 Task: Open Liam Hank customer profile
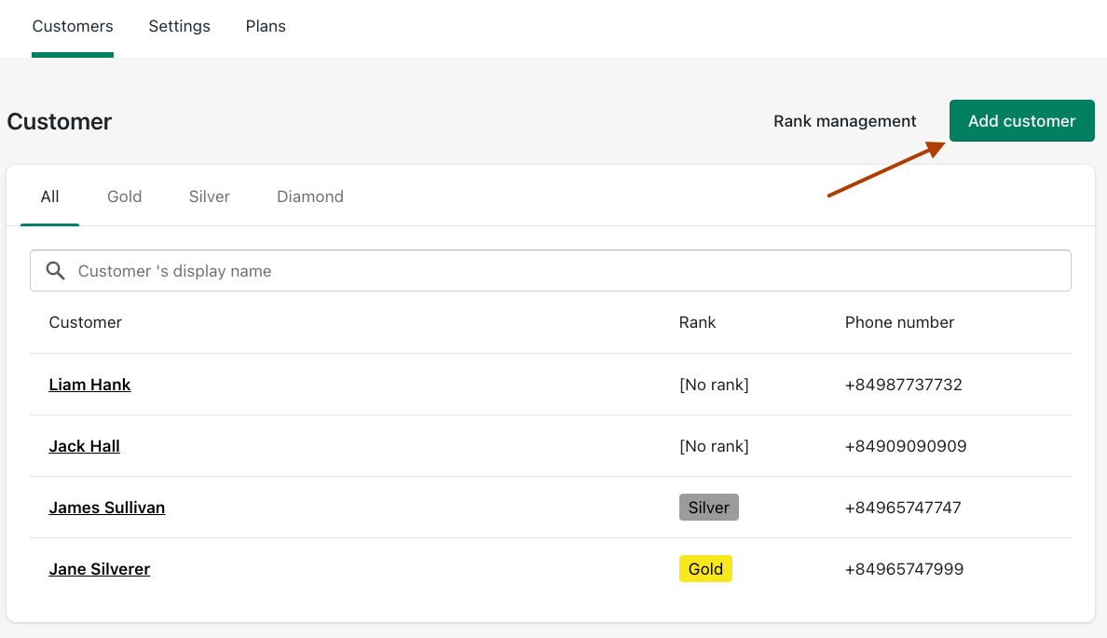click(x=89, y=385)
